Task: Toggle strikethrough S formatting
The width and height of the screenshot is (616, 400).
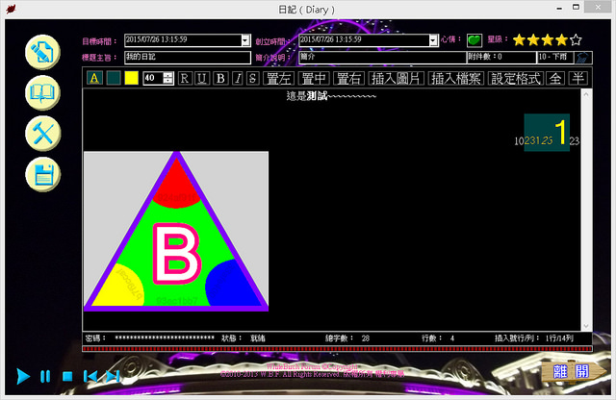Action: (252, 78)
